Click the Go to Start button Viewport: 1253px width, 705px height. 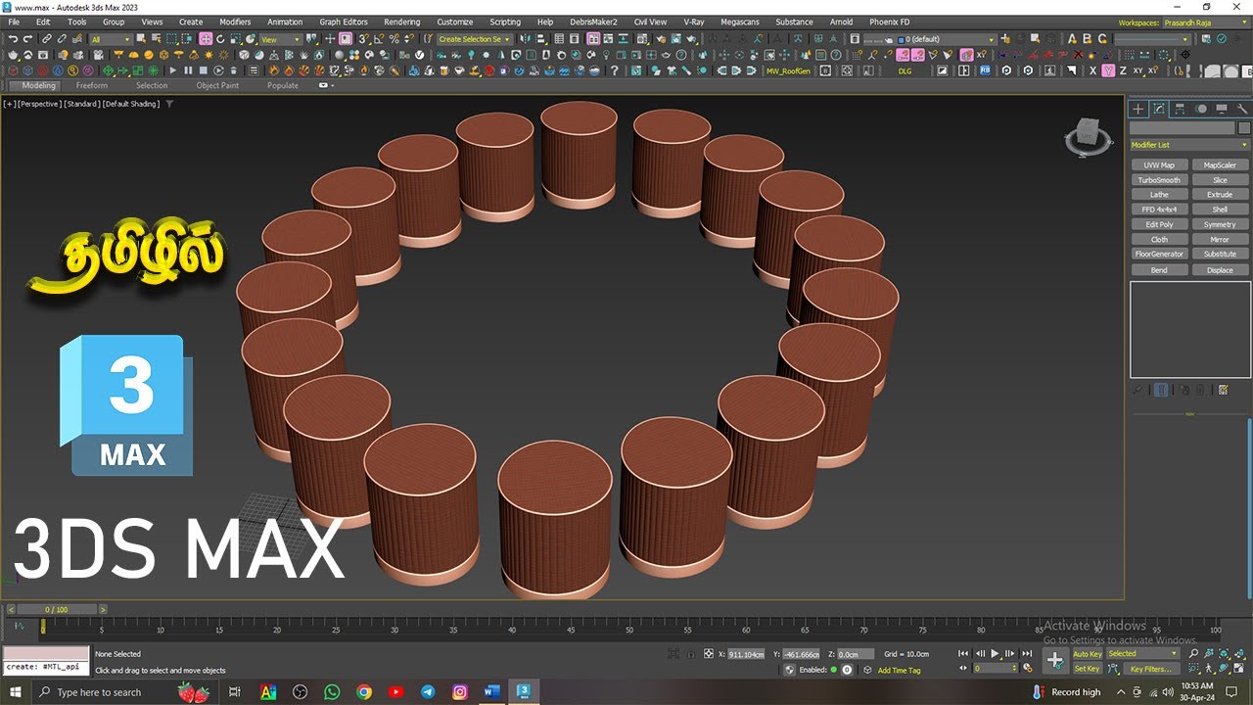(963, 653)
